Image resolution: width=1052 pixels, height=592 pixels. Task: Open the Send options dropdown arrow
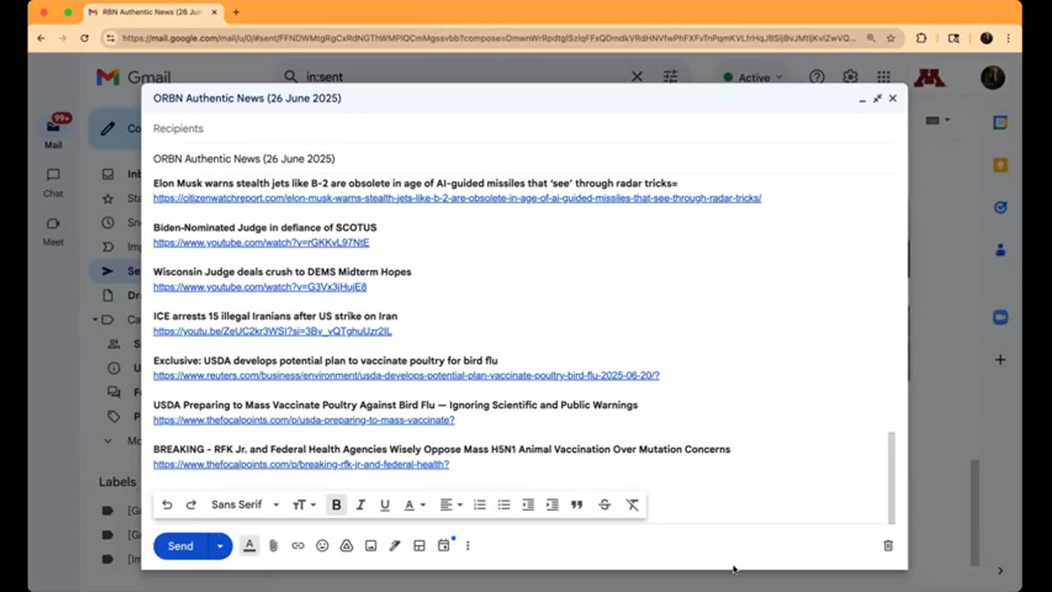pyautogui.click(x=219, y=546)
